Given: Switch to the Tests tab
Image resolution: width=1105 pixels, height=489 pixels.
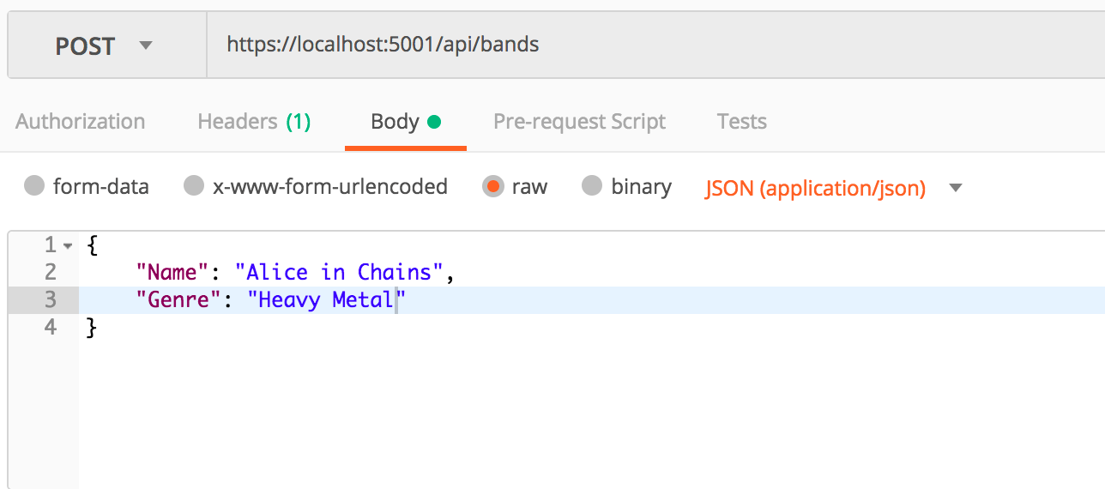Looking at the screenshot, I should point(742,122).
